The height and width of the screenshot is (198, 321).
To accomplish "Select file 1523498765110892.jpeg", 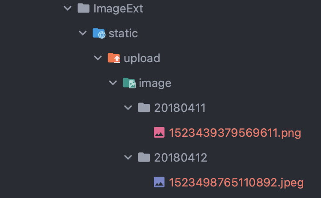I will pyautogui.click(x=236, y=182).
